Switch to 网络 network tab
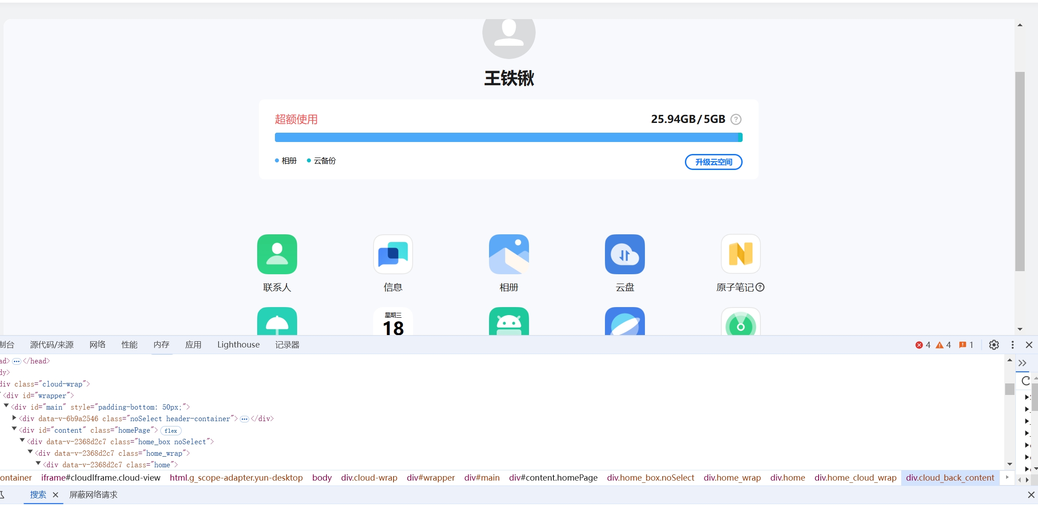Image resolution: width=1038 pixels, height=505 pixels. pyautogui.click(x=97, y=345)
